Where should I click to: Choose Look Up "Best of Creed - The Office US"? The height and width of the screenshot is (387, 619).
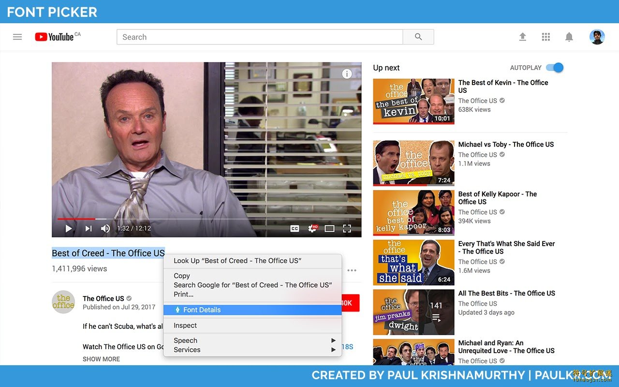[x=252, y=261]
